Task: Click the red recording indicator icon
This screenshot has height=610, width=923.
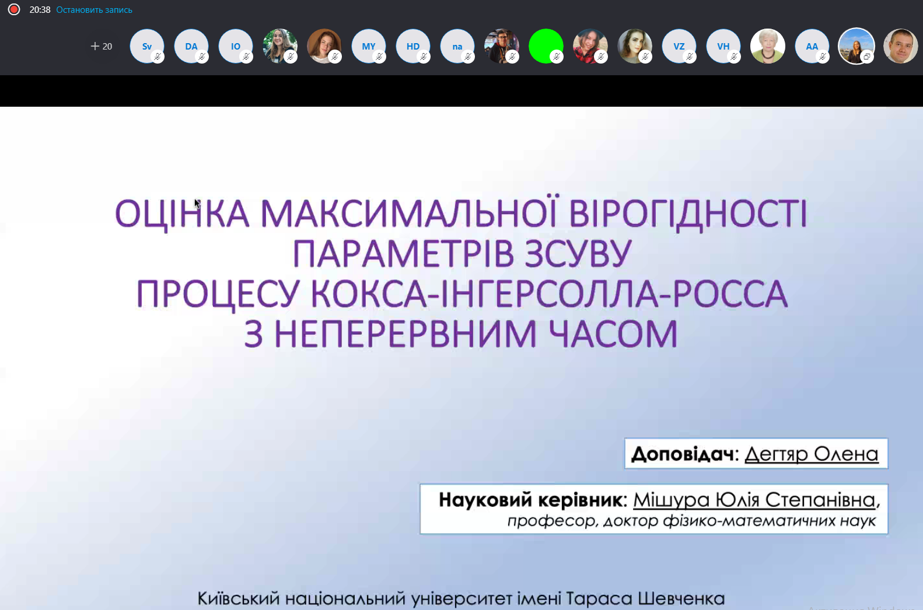Action: click(14, 9)
